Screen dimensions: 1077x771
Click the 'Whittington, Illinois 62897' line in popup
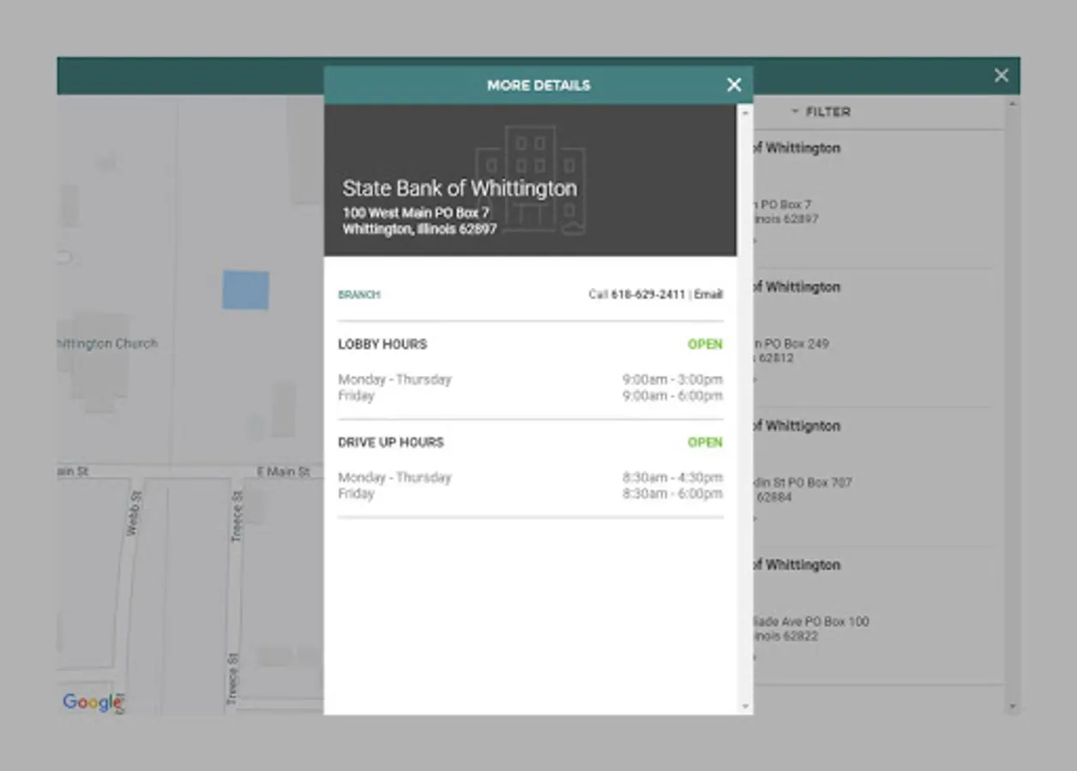[x=419, y=230]
